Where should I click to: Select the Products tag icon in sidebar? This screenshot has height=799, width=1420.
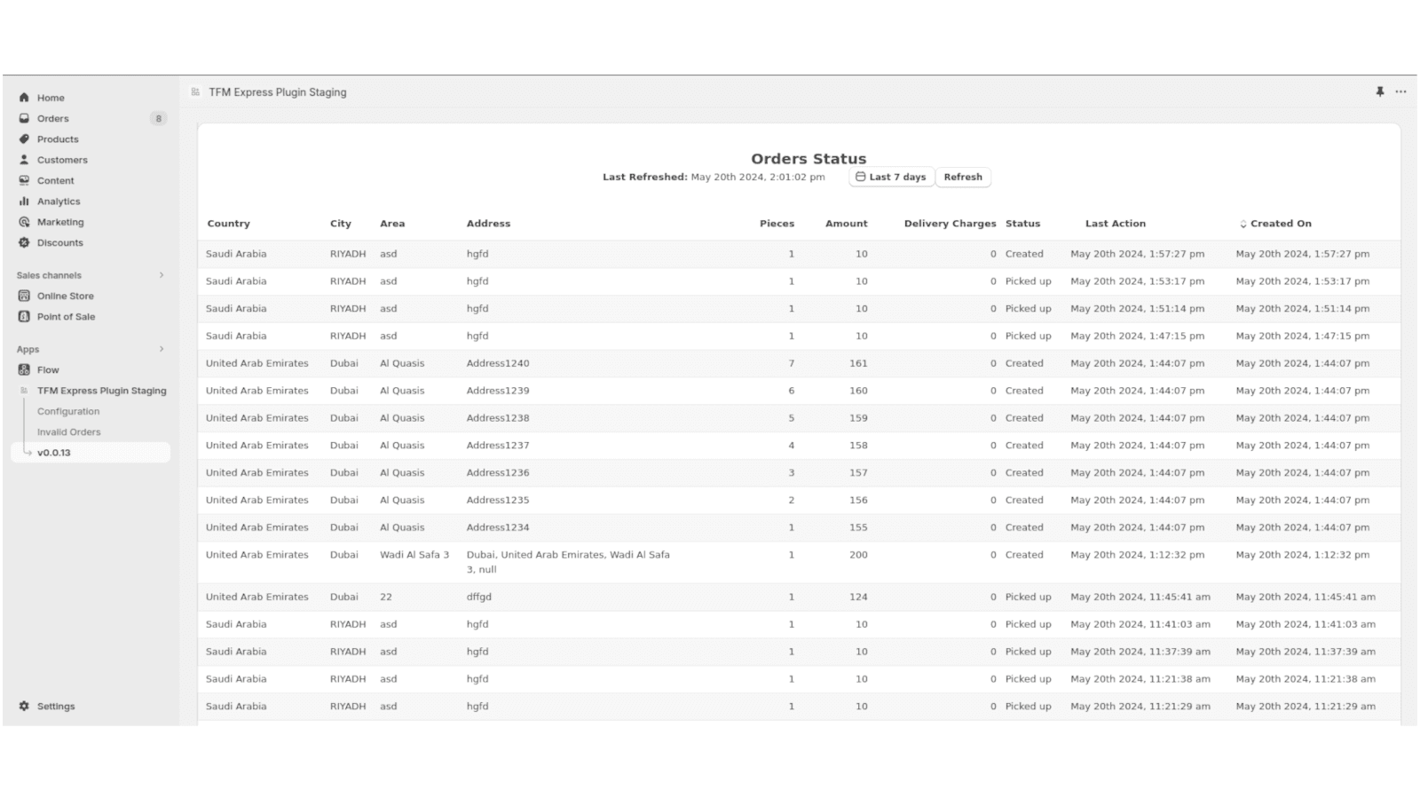point(24,138)
